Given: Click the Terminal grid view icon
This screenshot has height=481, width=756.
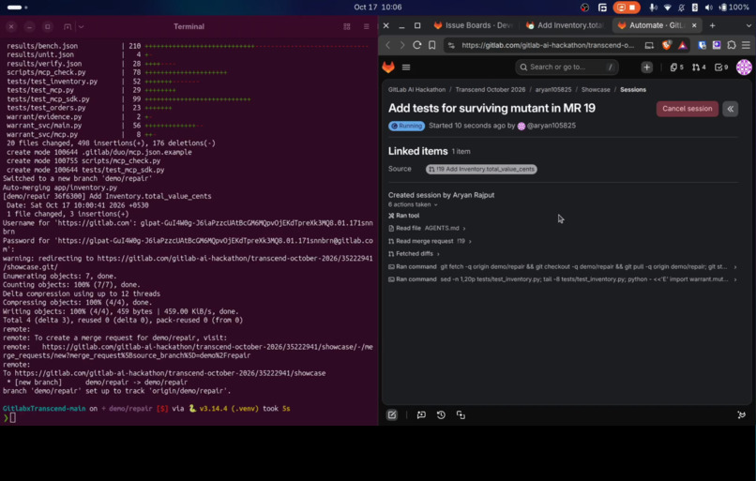Looking at the screenshot, I should 347,26.
